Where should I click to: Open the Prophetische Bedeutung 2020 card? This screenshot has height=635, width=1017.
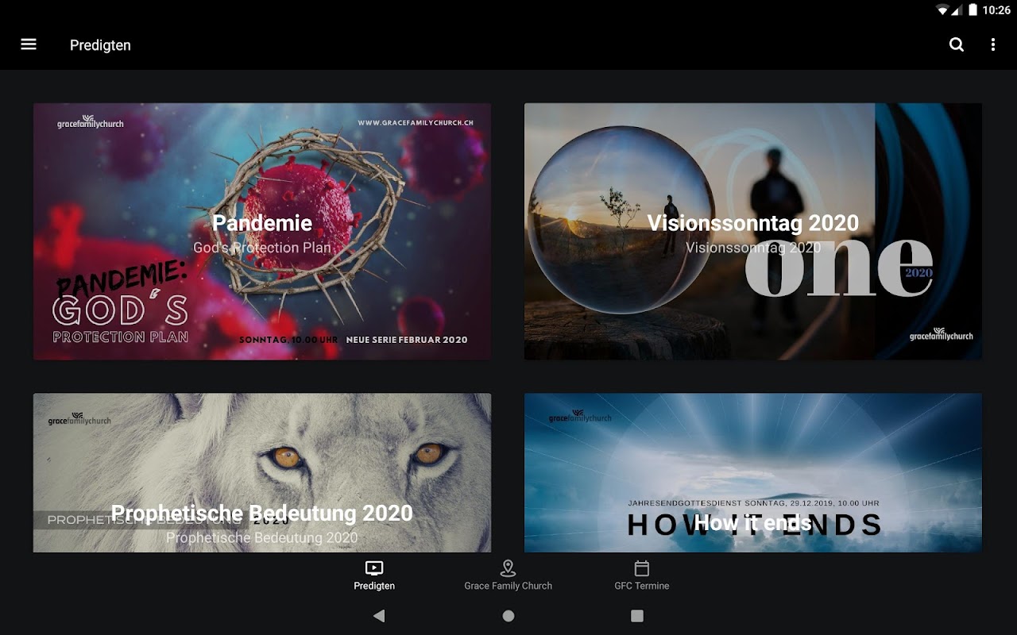pyautogui.click(x=262, y=473)
